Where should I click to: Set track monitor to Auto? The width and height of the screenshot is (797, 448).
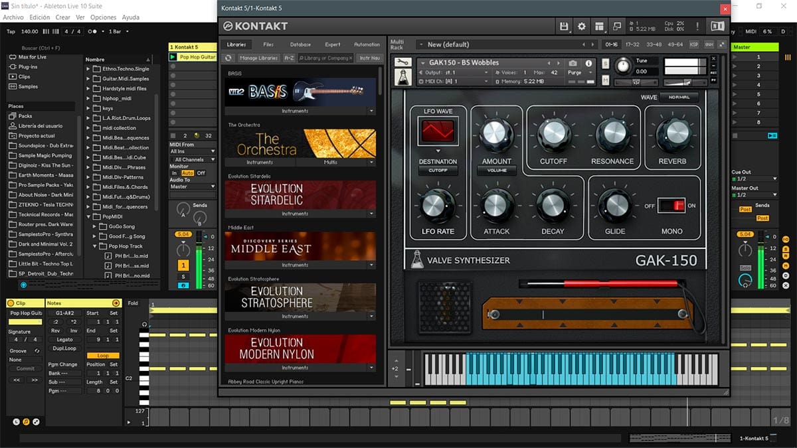tap(187, 173)
